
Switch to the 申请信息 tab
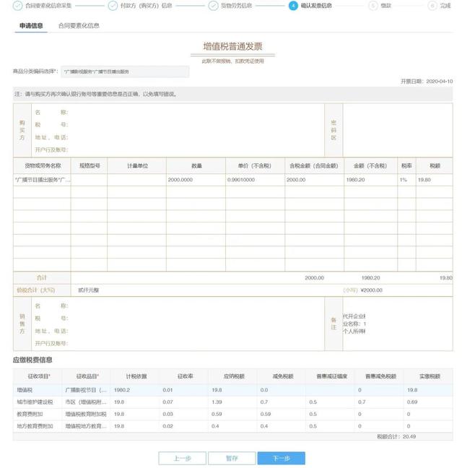click(x=31, y=26)
